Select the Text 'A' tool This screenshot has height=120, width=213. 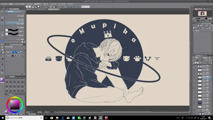point(2,70)
